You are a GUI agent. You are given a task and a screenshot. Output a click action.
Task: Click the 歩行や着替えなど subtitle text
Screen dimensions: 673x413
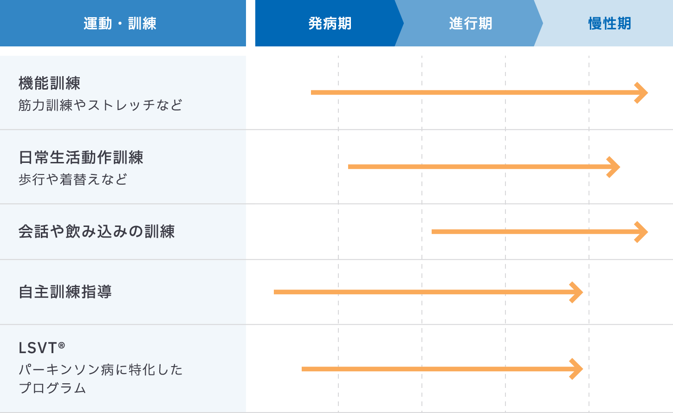pyautogui.click(x=73, y=180)
